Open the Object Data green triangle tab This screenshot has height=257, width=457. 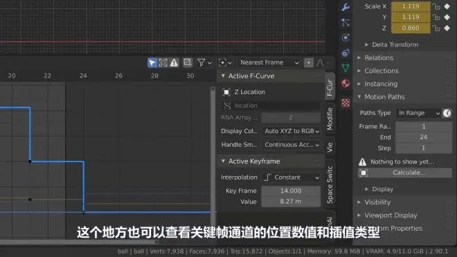(346, 68)
